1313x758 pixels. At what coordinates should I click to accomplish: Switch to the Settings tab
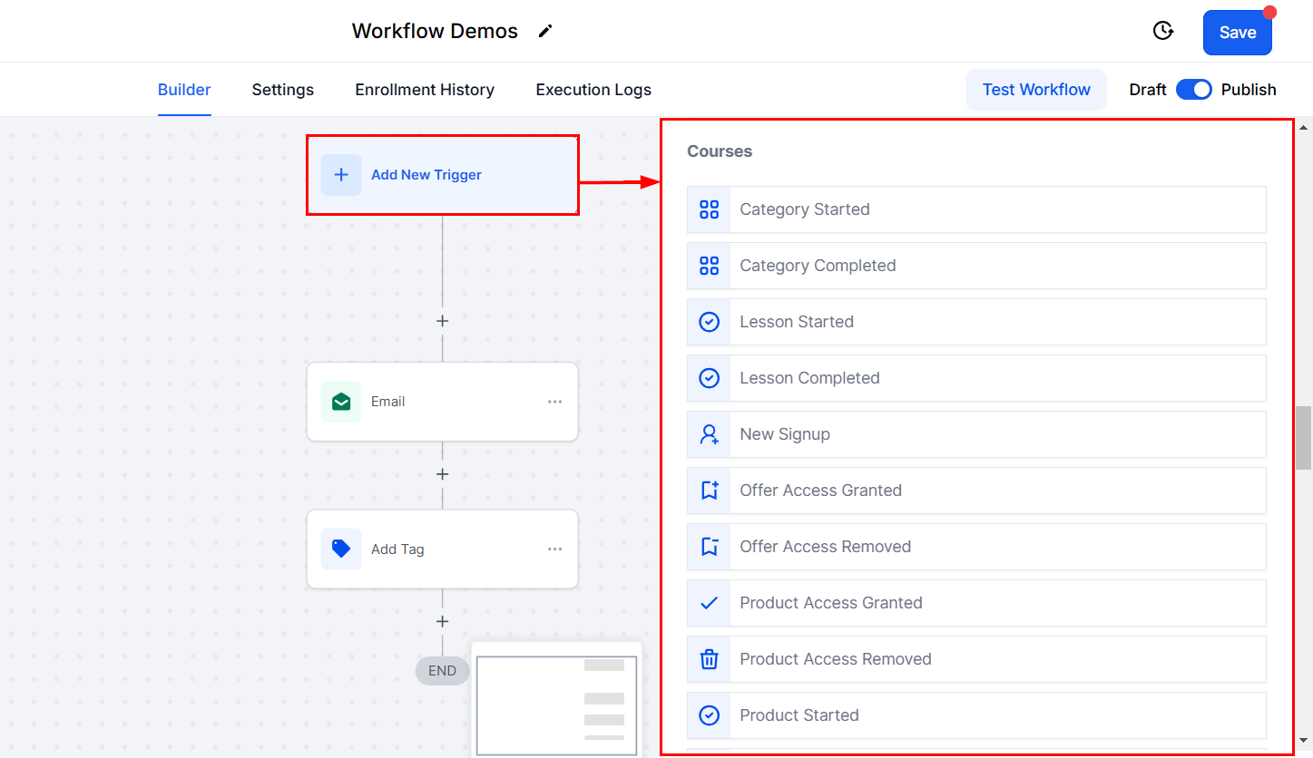pos(283,90)
